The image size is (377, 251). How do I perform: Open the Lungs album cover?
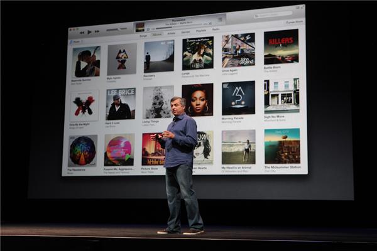tap(198, 53)
